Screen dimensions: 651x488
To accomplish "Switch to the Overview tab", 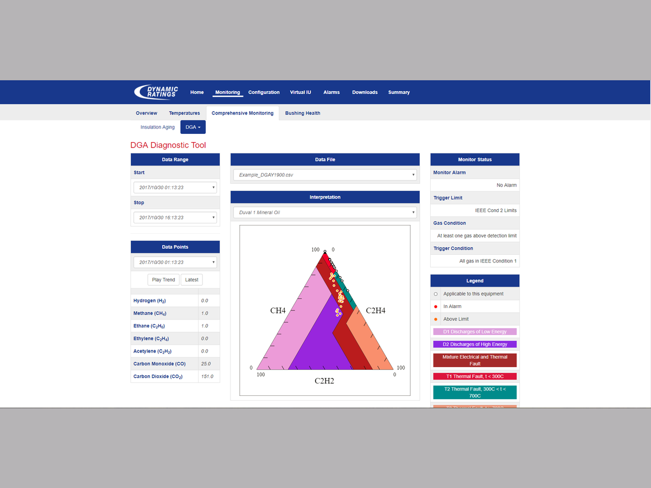I will tap(146, 113).
